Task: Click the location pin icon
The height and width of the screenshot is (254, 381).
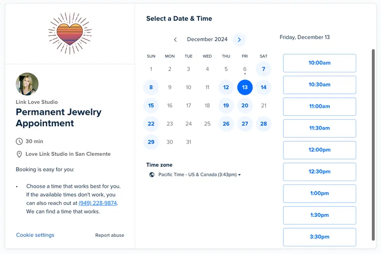Action: [x=19, y=154]
